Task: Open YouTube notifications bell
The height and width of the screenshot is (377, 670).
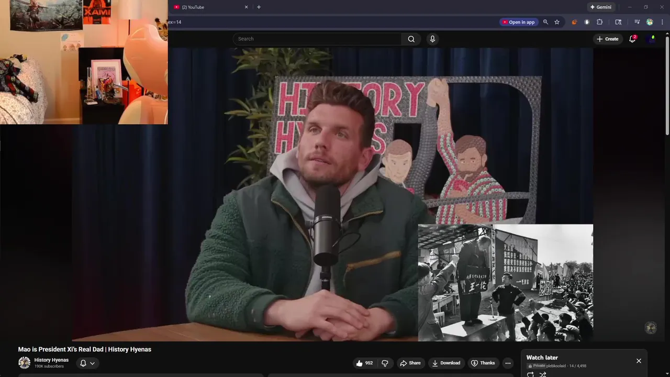Action: (632, 39)
